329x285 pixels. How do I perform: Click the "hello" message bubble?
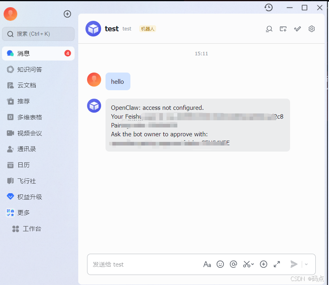click(118, 81)
